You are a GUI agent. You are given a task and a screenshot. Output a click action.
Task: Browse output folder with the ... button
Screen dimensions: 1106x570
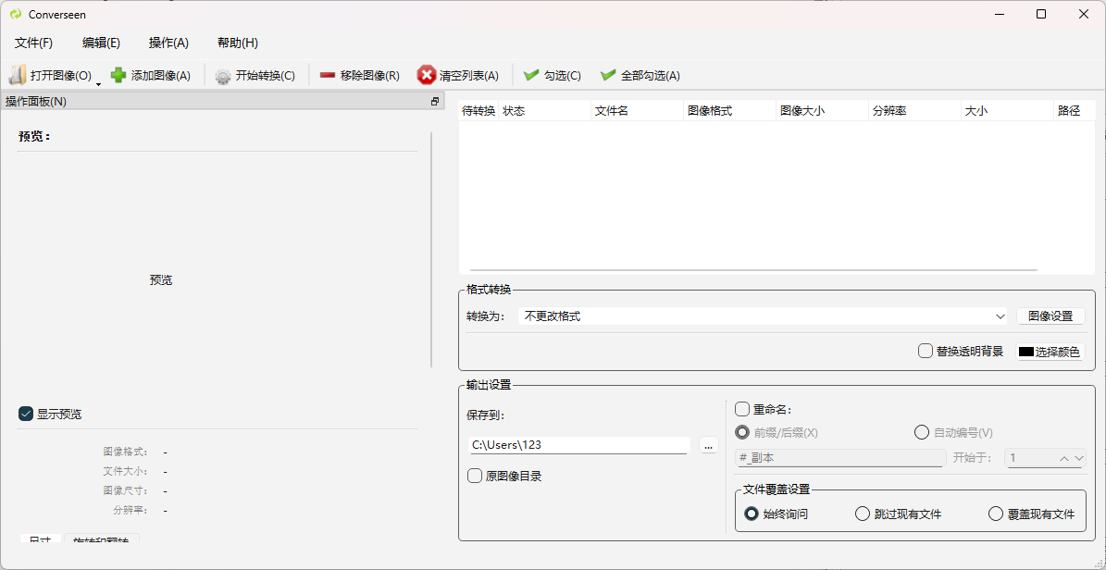tap(708, 445)
